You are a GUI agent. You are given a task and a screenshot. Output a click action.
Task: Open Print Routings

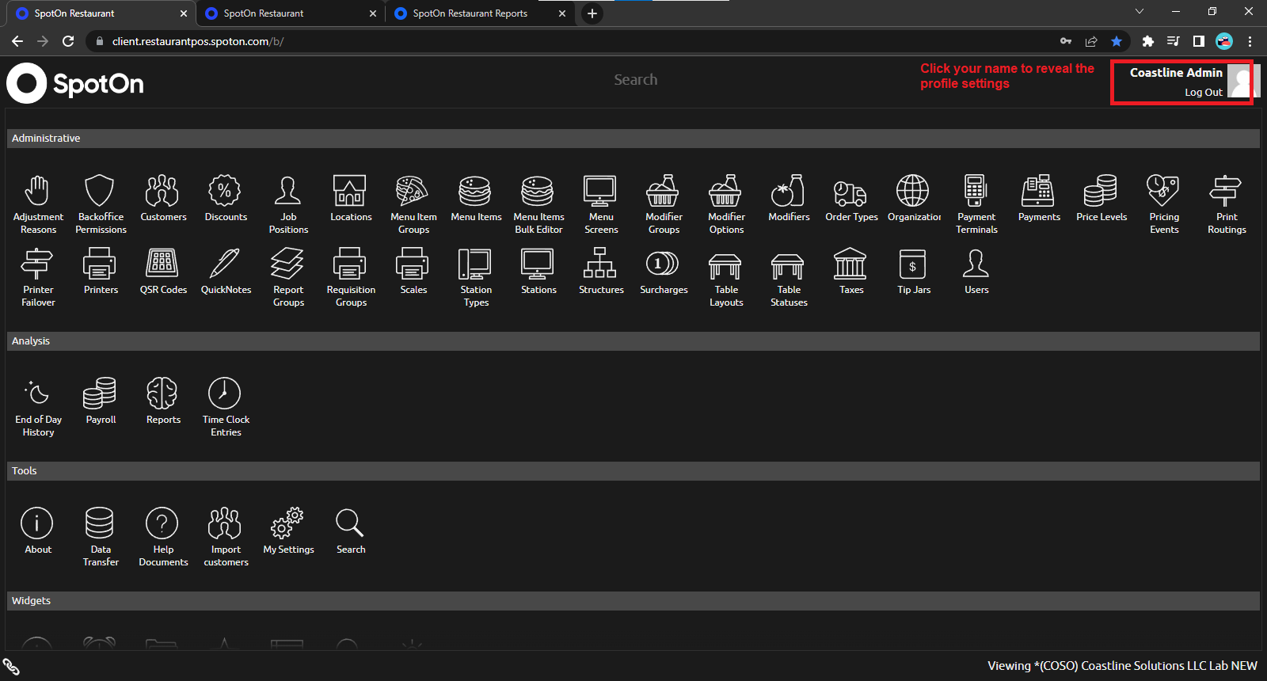pos(1227,204)
